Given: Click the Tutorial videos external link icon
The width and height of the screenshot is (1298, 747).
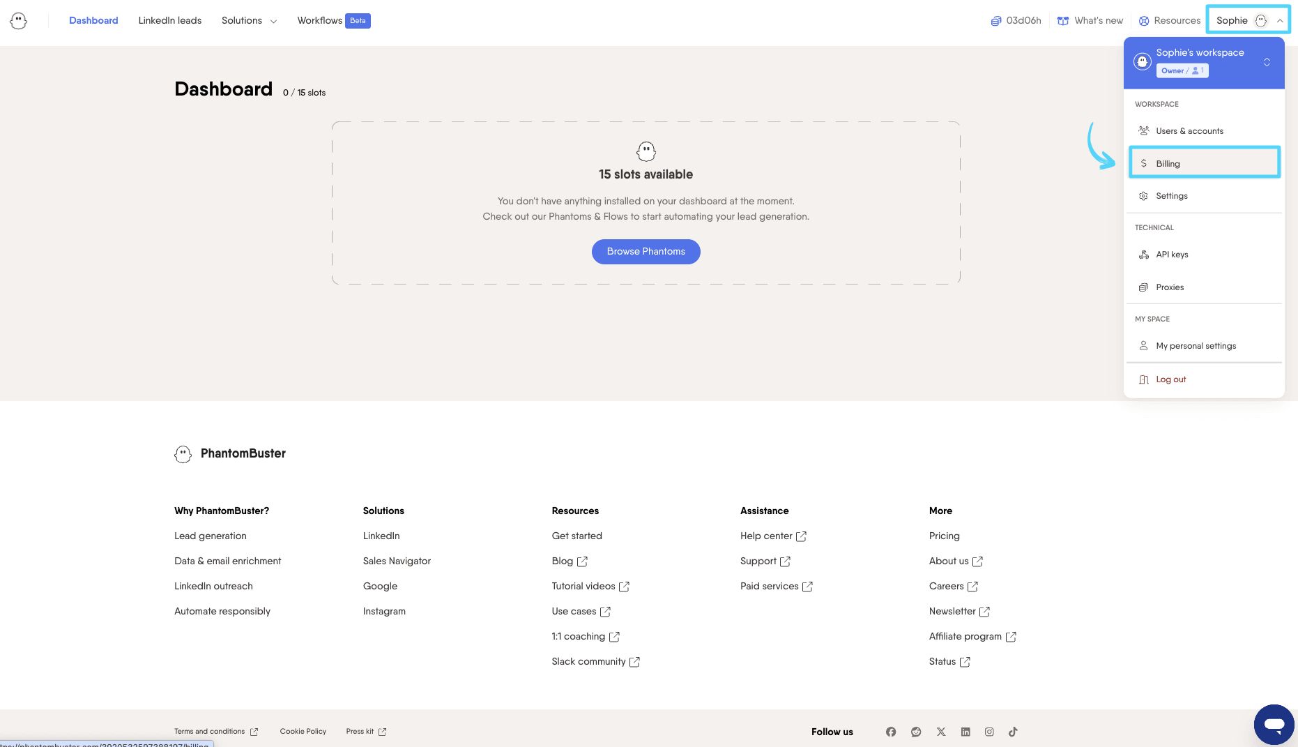Looking at the screenshot, I should [x=624, y=587].
